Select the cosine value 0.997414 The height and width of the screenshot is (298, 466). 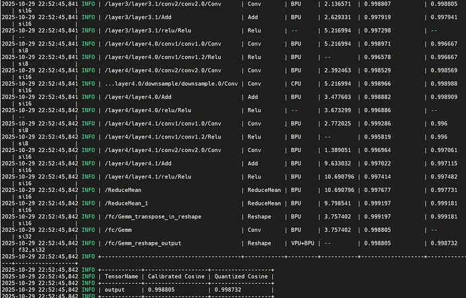(x=378, y=176)
